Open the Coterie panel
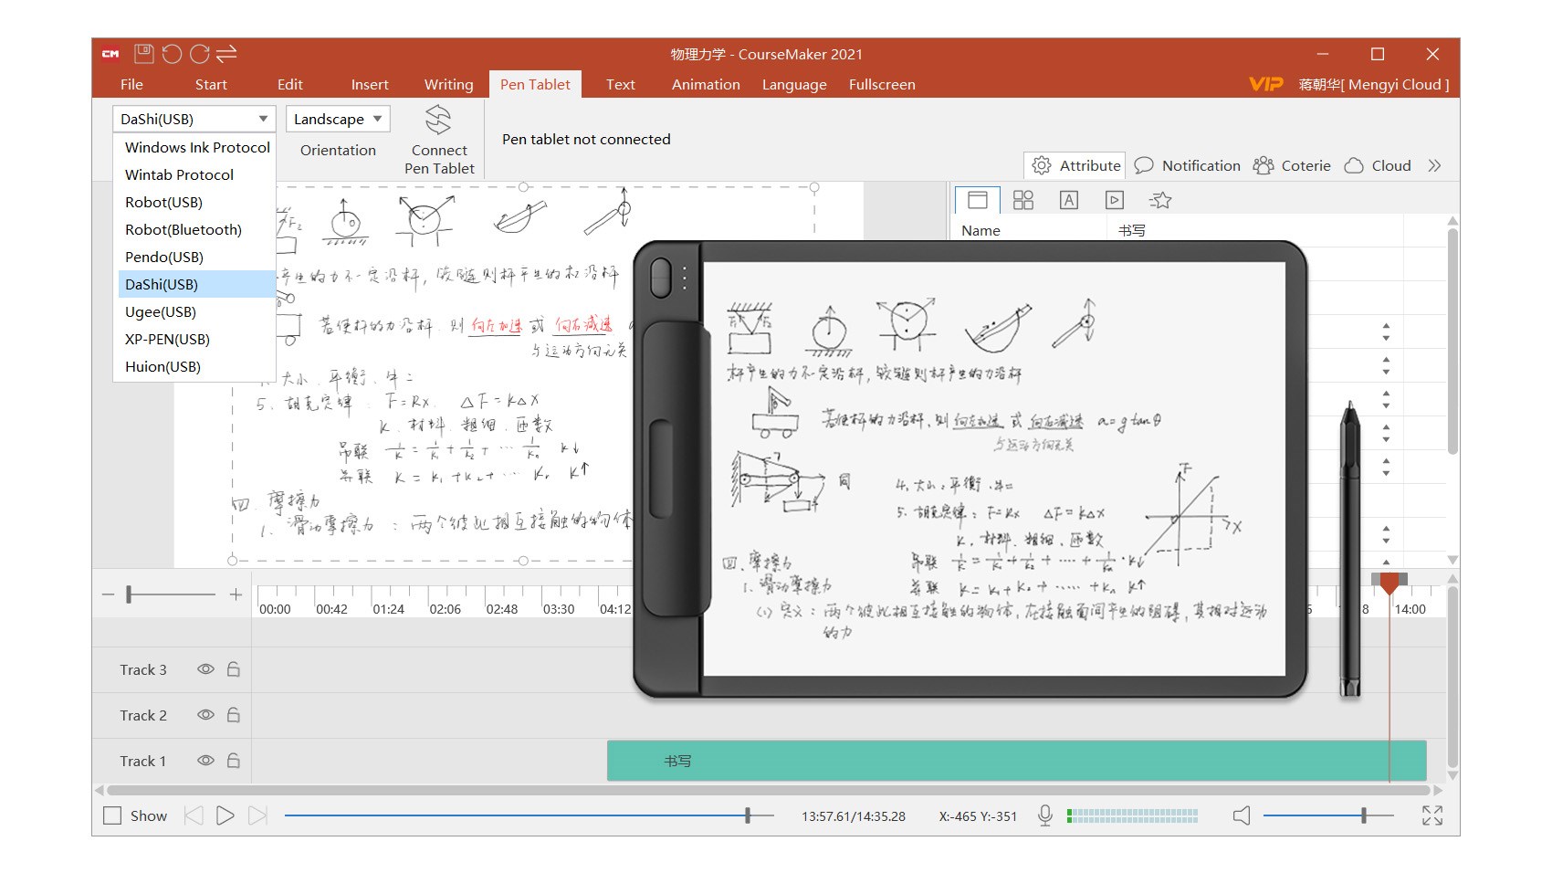 1292,165
